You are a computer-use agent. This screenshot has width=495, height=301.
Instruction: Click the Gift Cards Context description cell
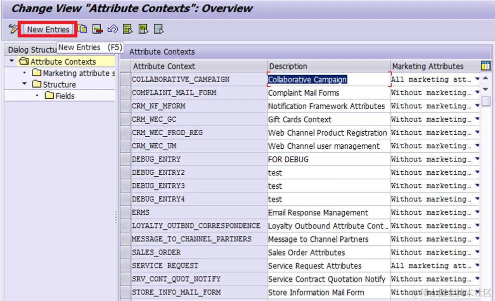click(x=329, y=119)
